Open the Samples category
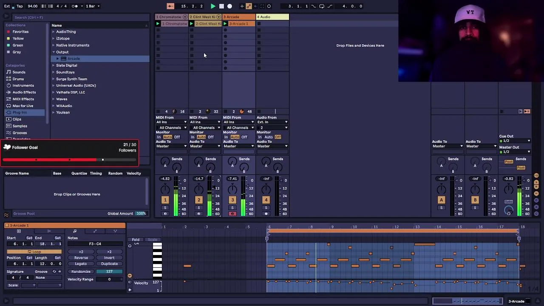 (x=20, y=126)
